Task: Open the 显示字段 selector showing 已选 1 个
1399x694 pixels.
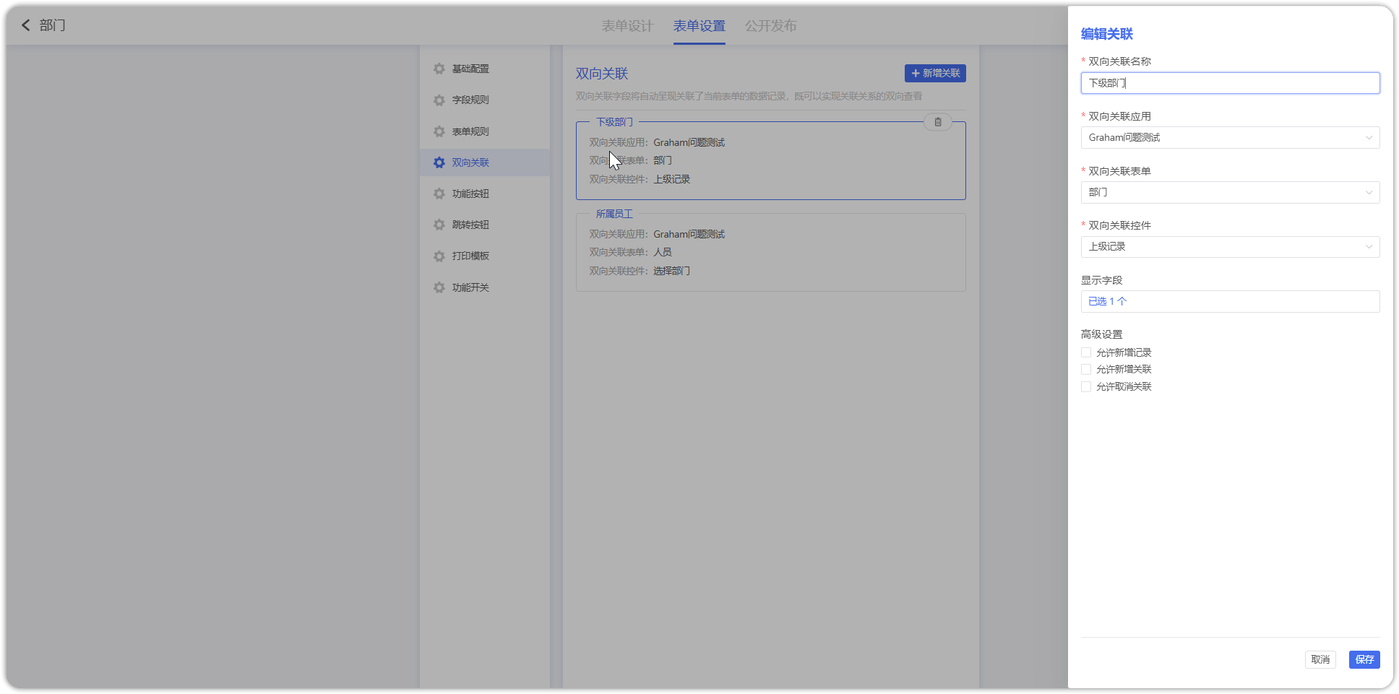Action: pos(1230,301)
